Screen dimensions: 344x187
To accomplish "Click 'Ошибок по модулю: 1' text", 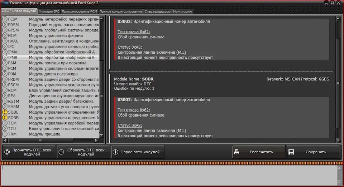I will click(x=134, y=88).
